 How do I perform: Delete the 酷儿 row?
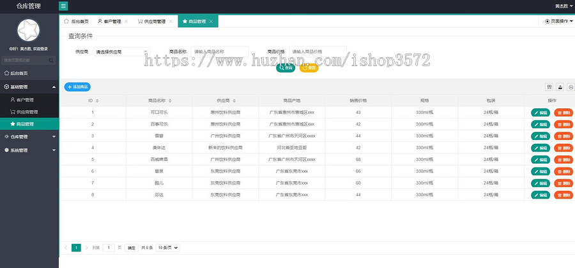tap(563, 183)
